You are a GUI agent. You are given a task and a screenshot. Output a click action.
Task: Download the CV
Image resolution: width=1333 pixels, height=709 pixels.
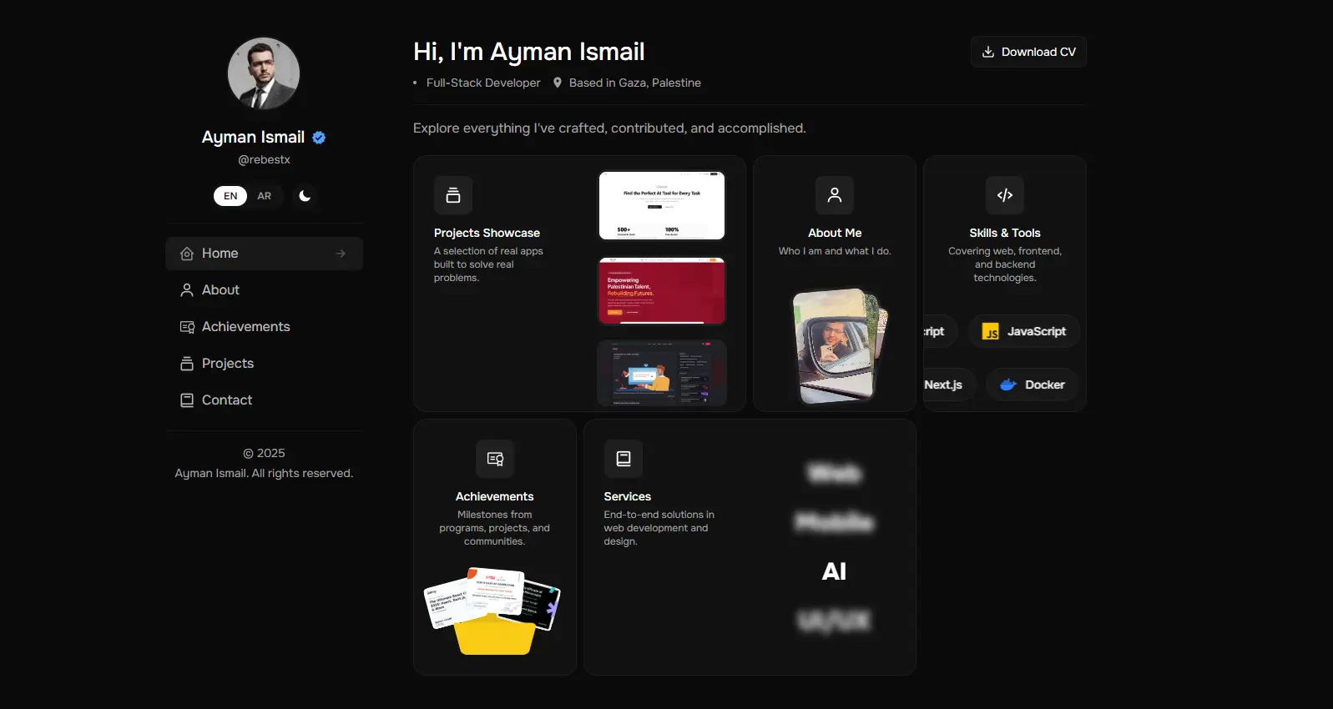(x=1028, y=52)
